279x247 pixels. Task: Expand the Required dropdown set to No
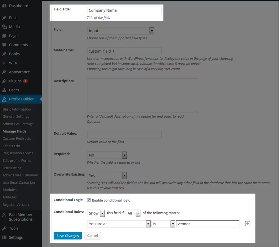(x=107, y=155)
